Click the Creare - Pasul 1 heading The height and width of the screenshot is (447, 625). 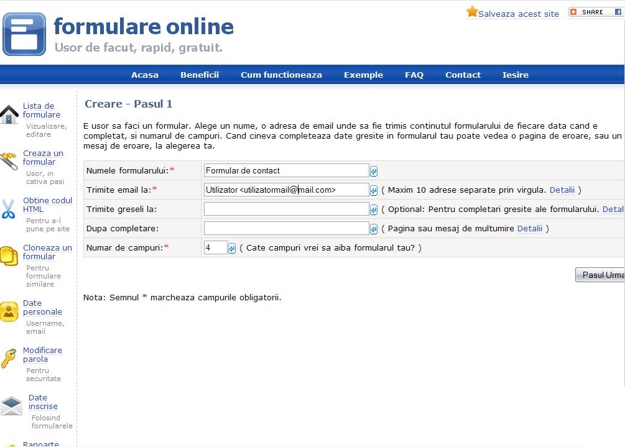click(128, 104)
